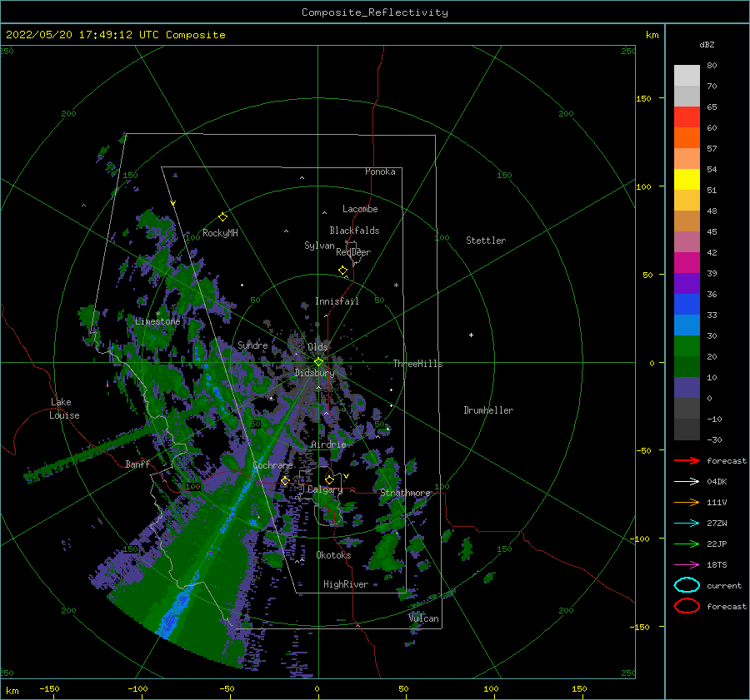Click the -150 tick on bottom axis
The width and height of the screenshot is (750, 700).
[49, 688]
